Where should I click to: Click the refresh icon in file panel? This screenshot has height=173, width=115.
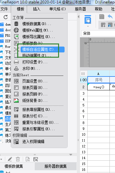point(6,17)
